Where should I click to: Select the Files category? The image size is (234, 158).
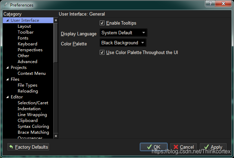(15, 79)
